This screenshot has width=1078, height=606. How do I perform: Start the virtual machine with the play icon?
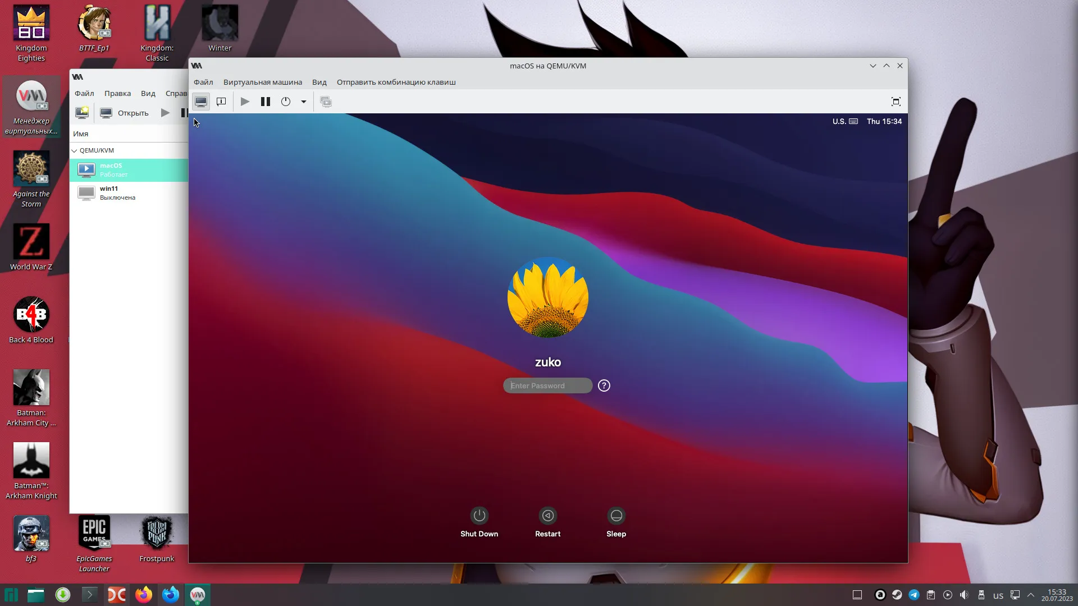tap(245, 102)
